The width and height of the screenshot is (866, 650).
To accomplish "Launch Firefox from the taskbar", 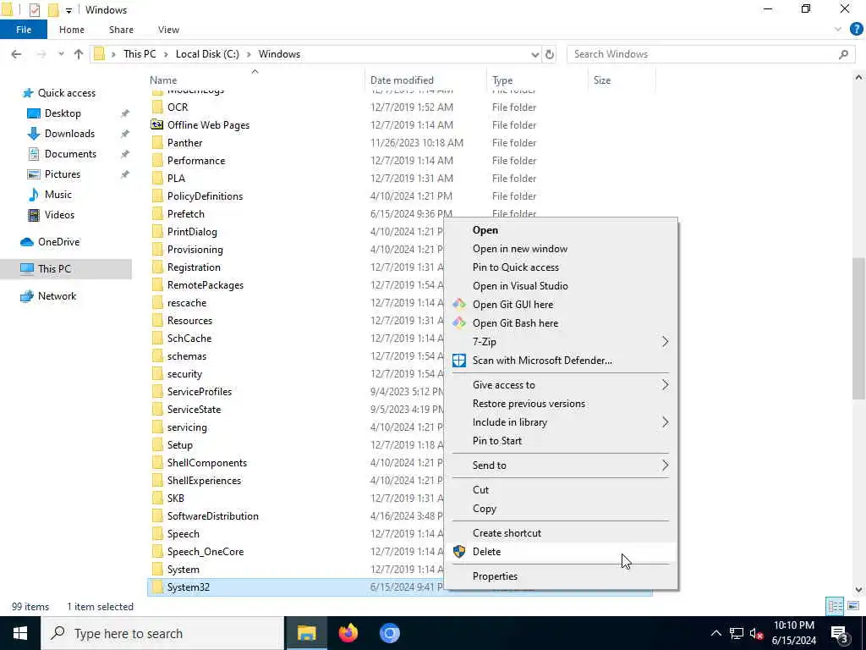I will point(348,633).
